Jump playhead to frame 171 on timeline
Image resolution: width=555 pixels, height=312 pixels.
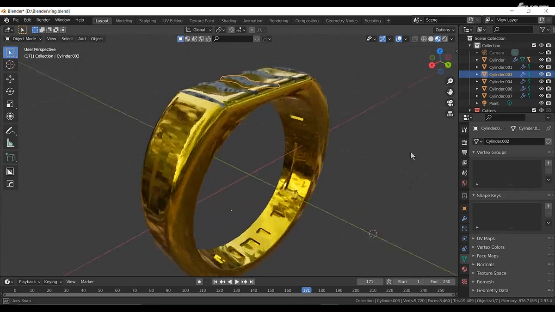point(306,290)
